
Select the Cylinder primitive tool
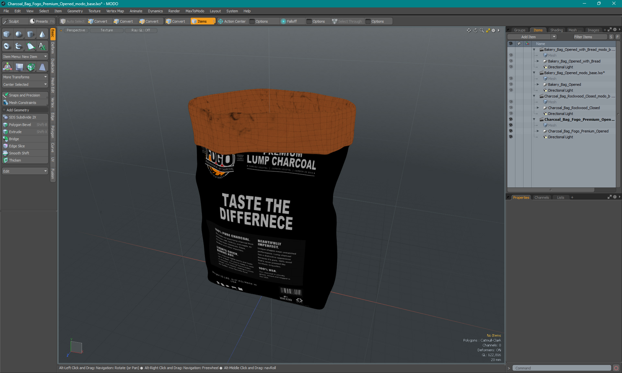point(30,34)
